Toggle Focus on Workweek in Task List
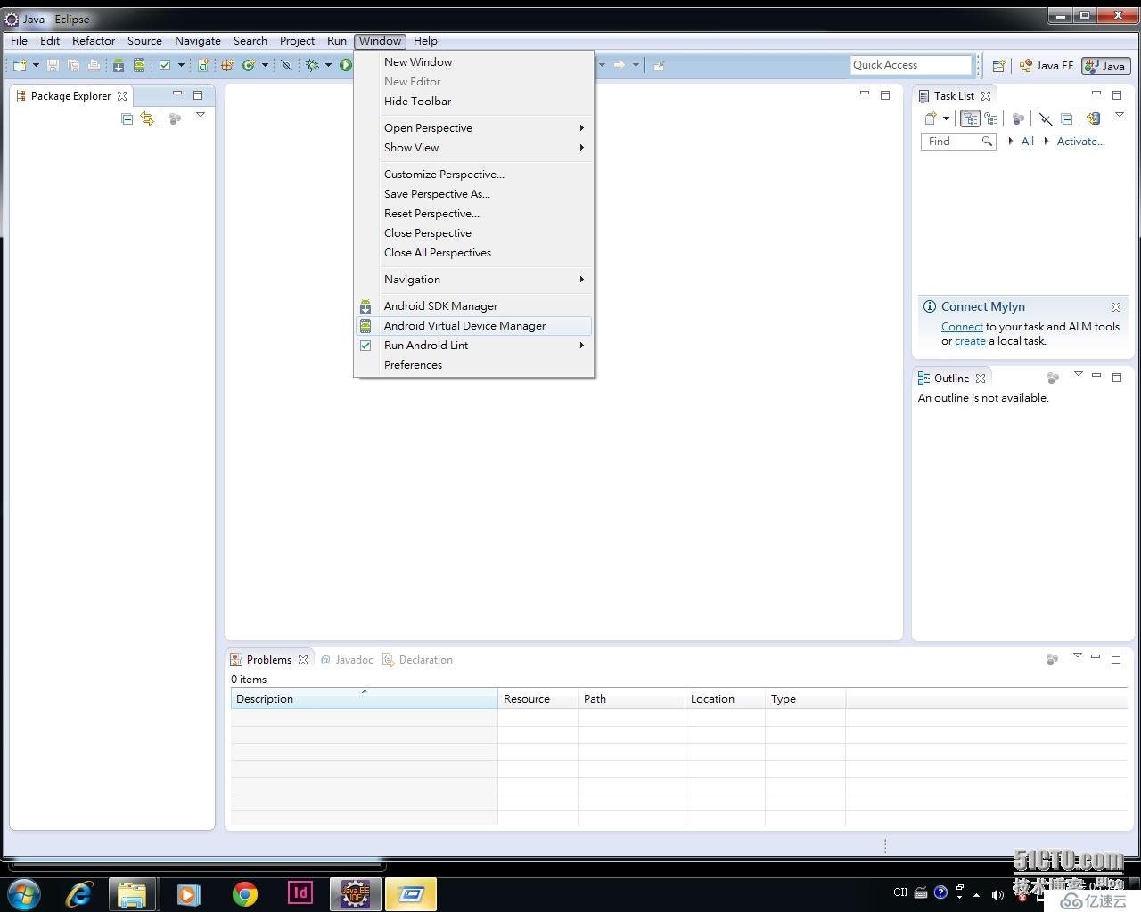Screen dimensions: 1141x912 click(1018, 118)
